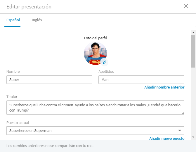Click the Editar presentación heading
This screenshot has width=196, height=152.
point(29,7)
